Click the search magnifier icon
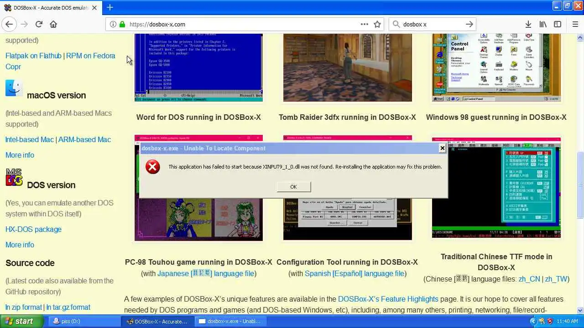The image size is (584, 328). pyautogui.click(x=396, y=24)
